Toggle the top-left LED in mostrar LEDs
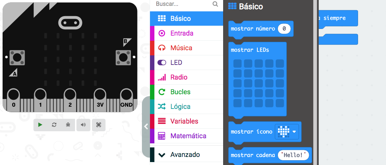Viewport: 386px width, 165px height. click(237, 63)
